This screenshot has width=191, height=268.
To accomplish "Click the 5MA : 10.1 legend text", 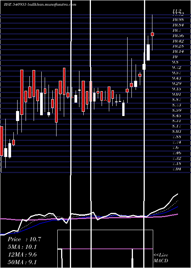I will click(22, 247).
